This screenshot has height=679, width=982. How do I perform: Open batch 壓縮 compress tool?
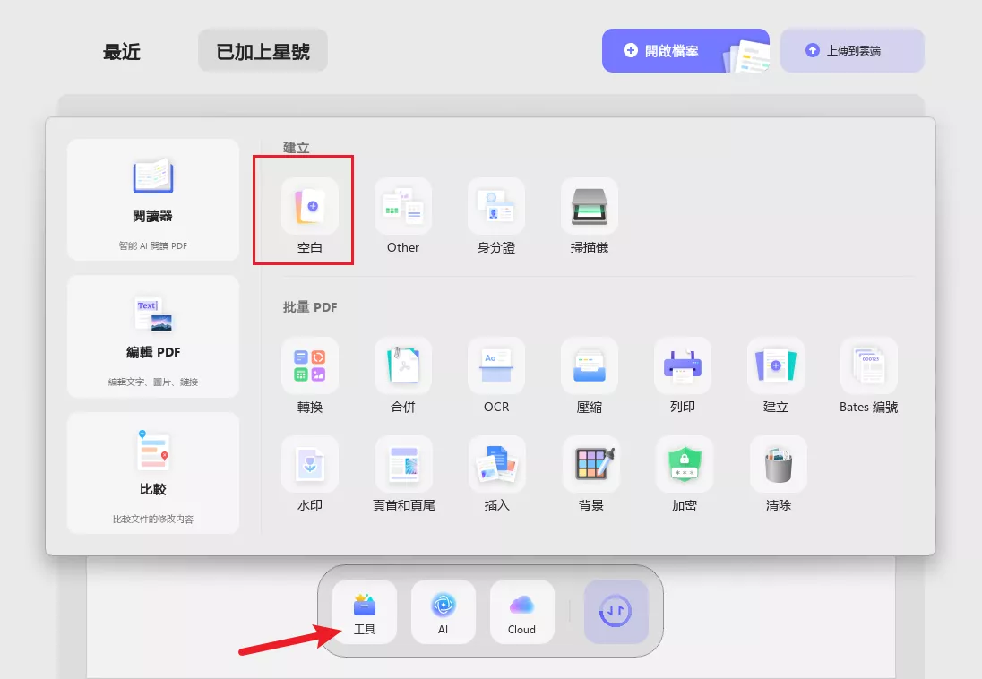coord(590,365)
